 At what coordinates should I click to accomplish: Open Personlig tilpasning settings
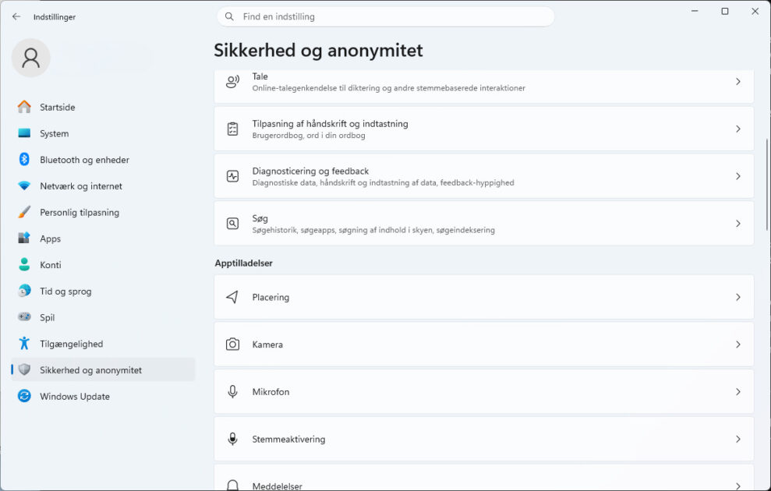pyautogui.click(x=103, y=212)
